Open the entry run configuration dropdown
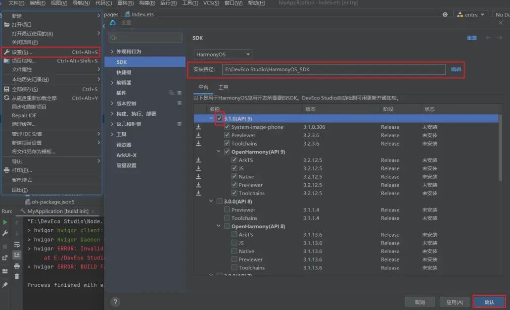This screenshot has height=310, width=510. pyautogui.click(x=470, y=15)
